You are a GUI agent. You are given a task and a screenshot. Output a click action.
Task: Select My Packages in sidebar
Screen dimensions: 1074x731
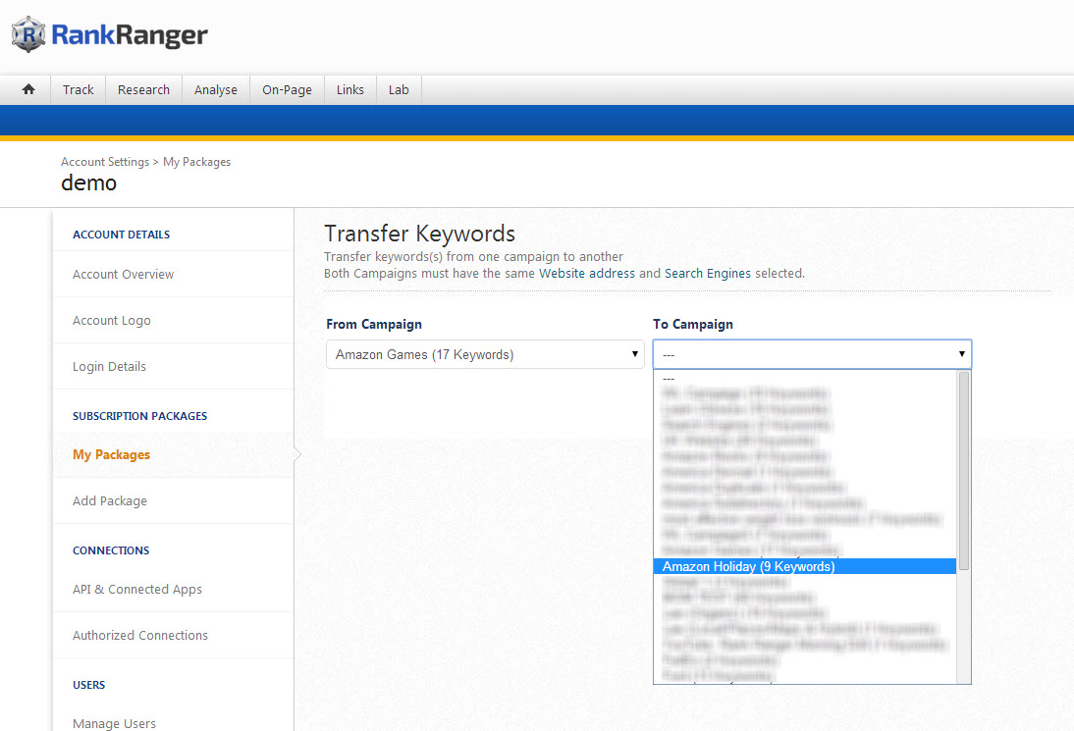click(x=111, y=454)
